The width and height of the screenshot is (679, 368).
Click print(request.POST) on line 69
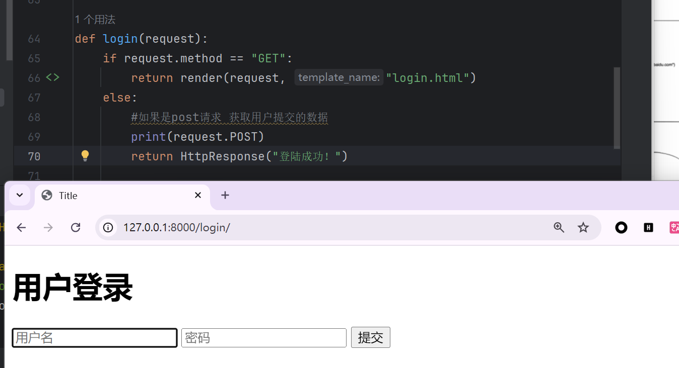(x=197, y=137)
